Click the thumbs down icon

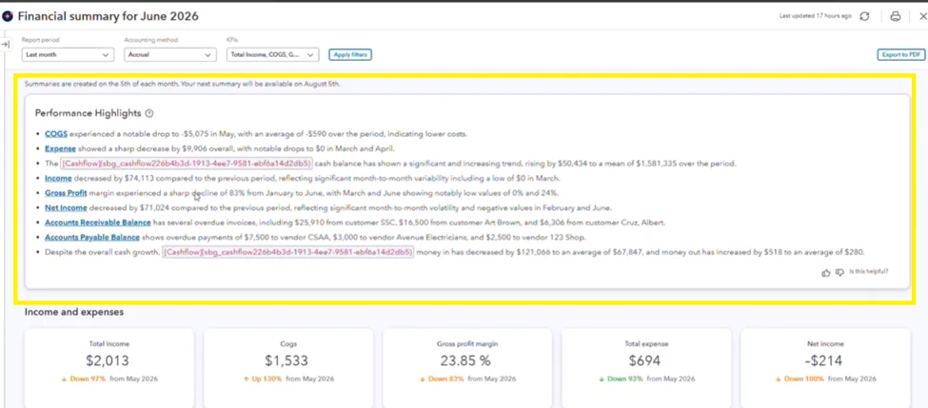(x=839, y=273)
